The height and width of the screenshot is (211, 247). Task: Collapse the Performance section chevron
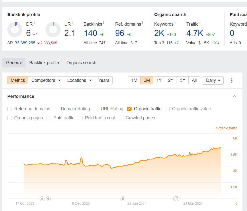(235, 96)
